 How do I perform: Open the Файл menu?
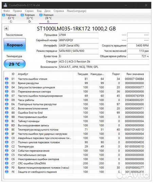pyautogui.click(x=6, y=11)
